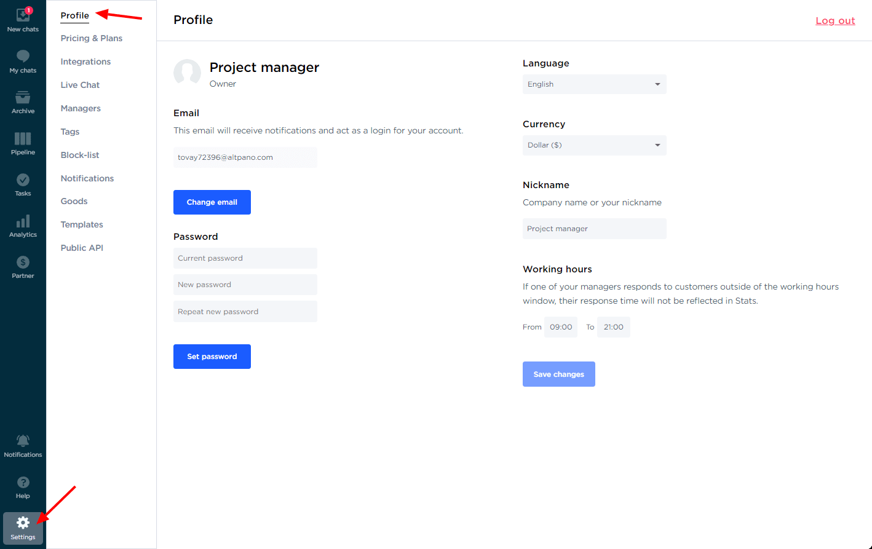
Task: Click the profile avatar picture
Action: 187,73
